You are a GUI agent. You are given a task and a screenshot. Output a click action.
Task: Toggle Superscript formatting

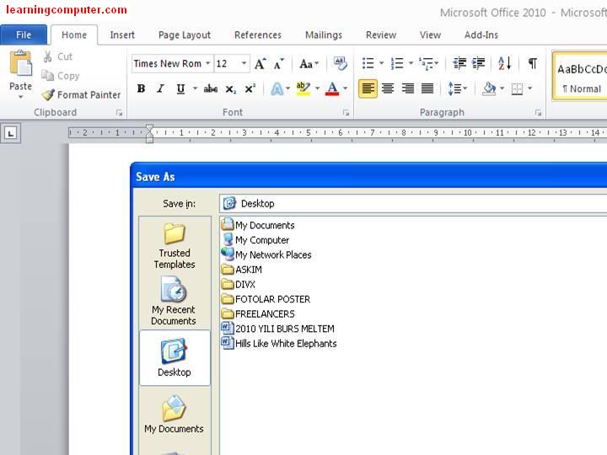pos(250,88)
